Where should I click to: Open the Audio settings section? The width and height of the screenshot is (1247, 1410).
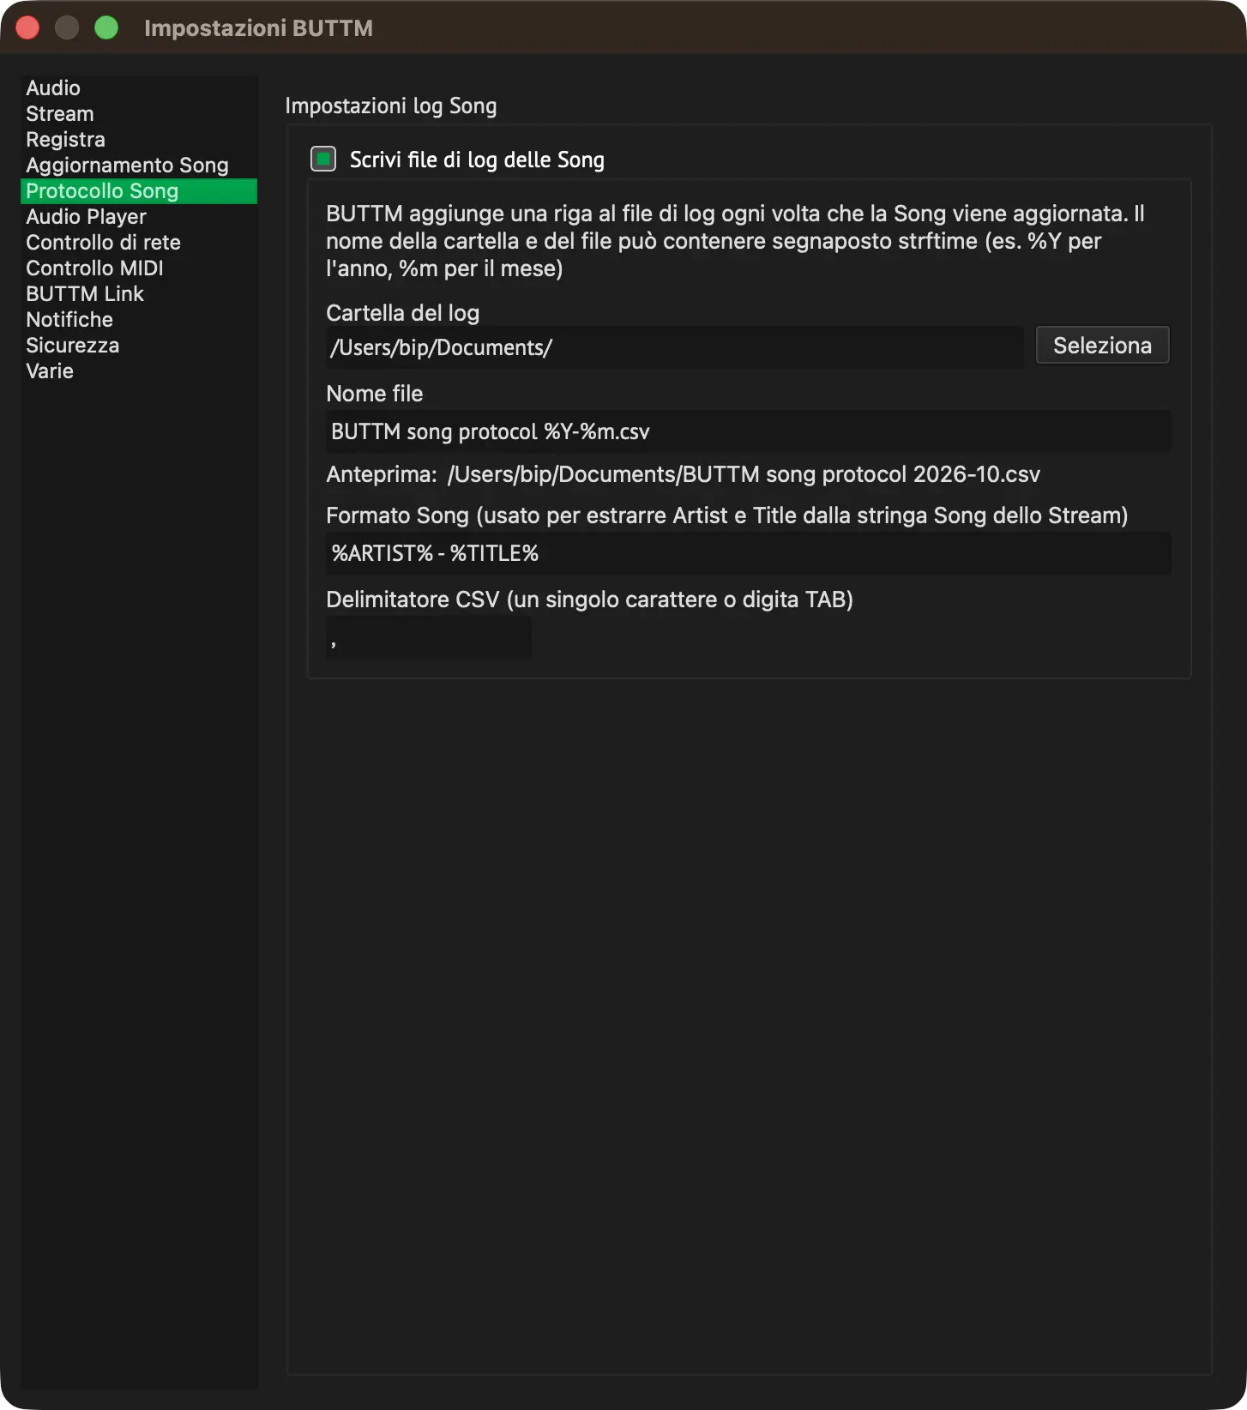[138, 88]
